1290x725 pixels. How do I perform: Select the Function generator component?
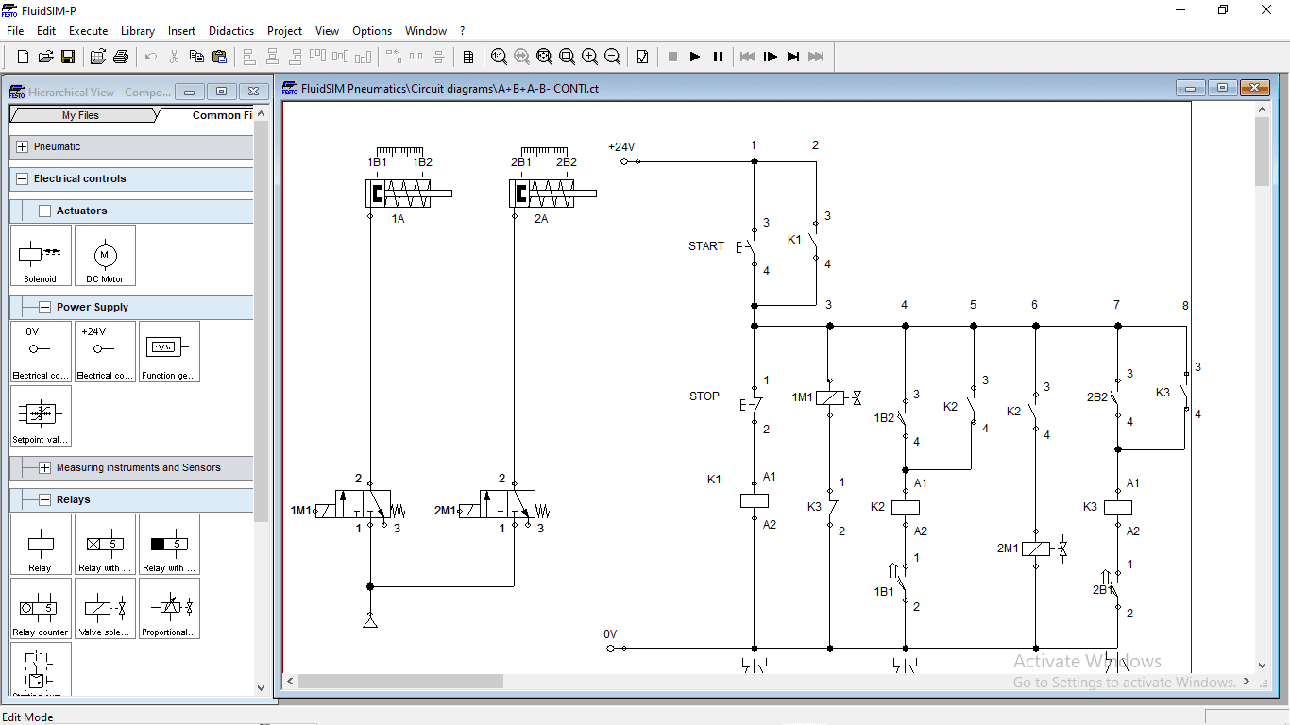[x=169, y=351]
